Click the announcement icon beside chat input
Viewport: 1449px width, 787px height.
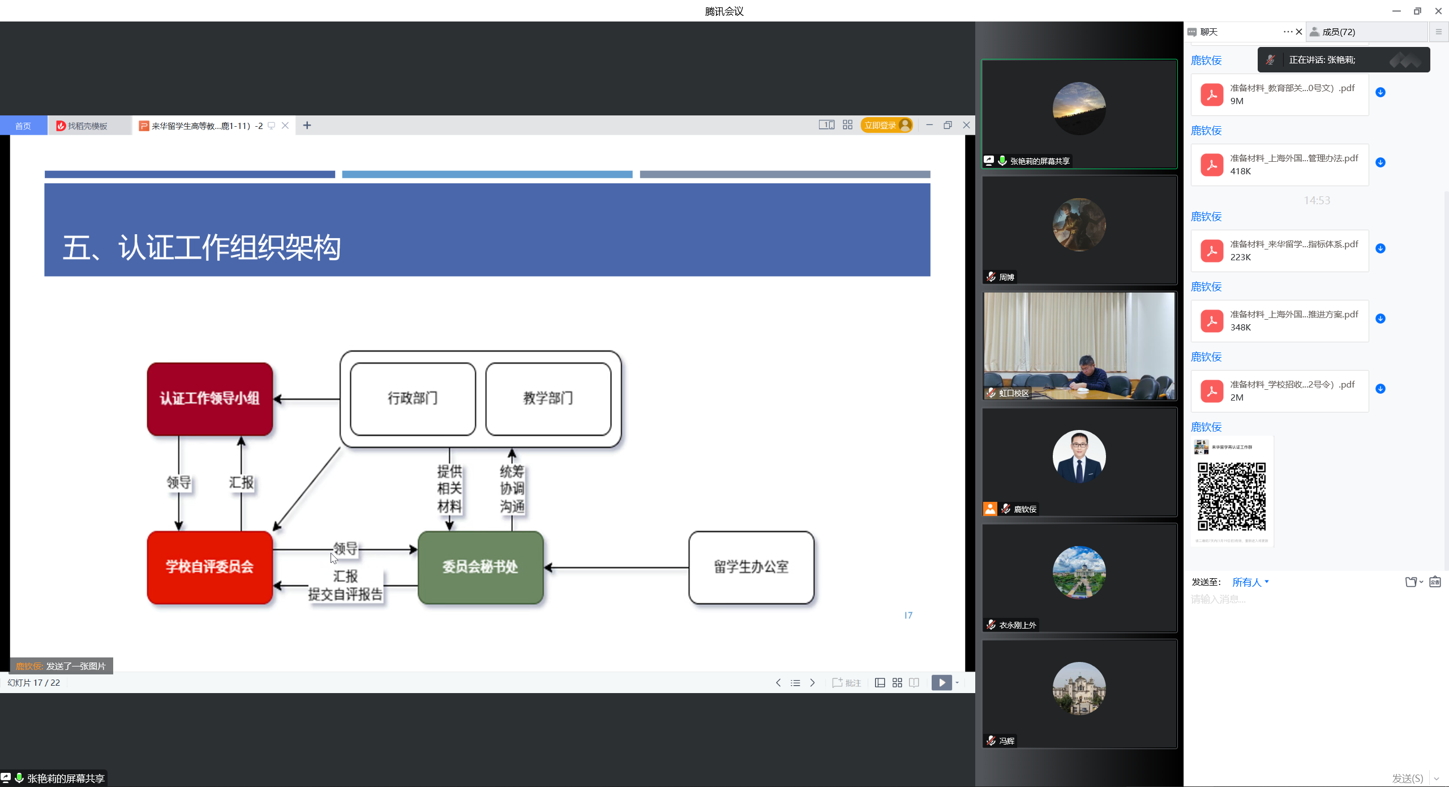click(1435, 582)
